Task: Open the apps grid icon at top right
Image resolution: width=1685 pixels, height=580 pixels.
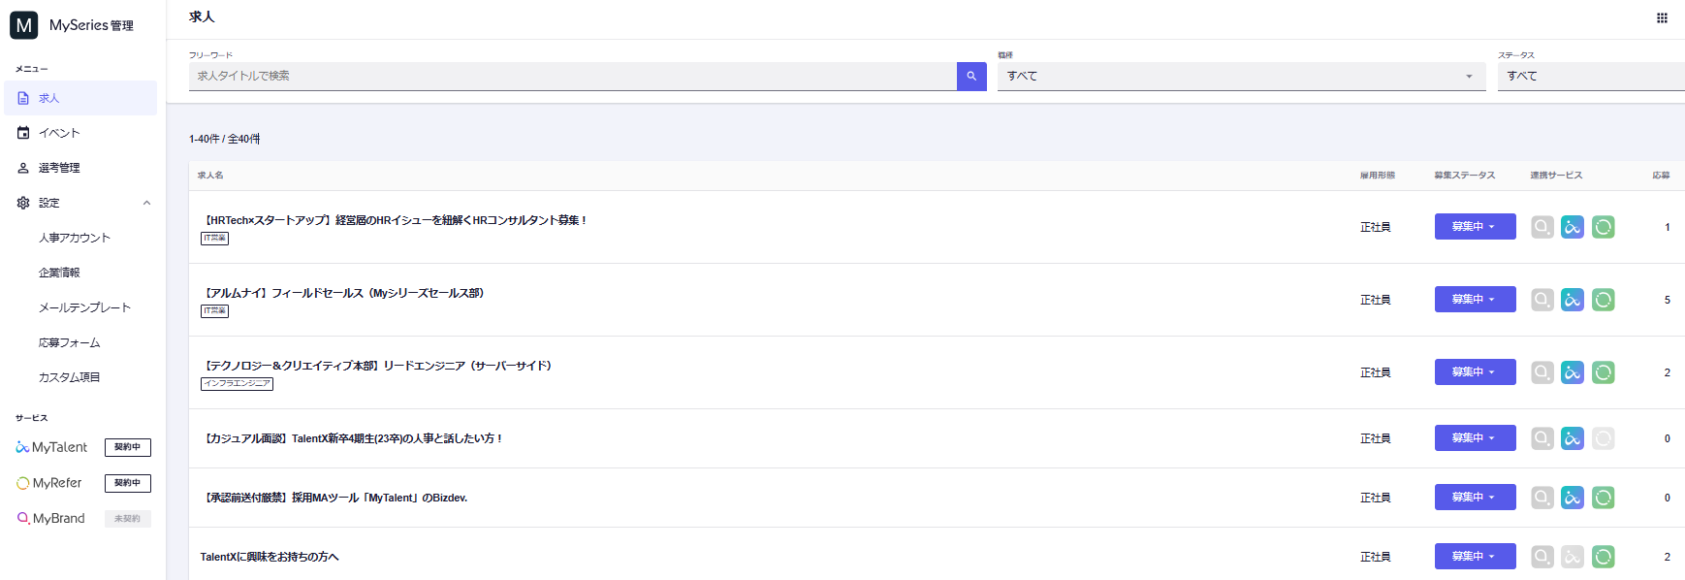Action: click(x=1662, y=17)
